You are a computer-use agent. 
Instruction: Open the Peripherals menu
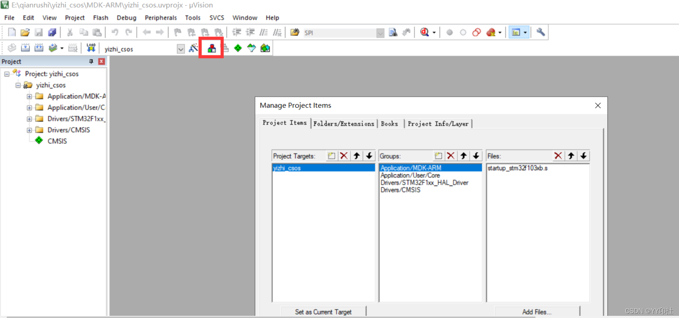tap(161, 18)
